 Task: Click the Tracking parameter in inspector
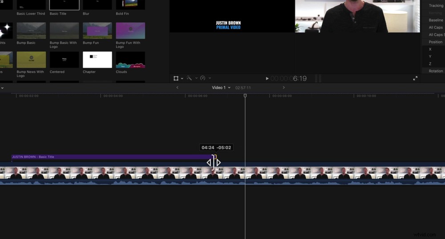pyautogui.click(x=436, y=6)
